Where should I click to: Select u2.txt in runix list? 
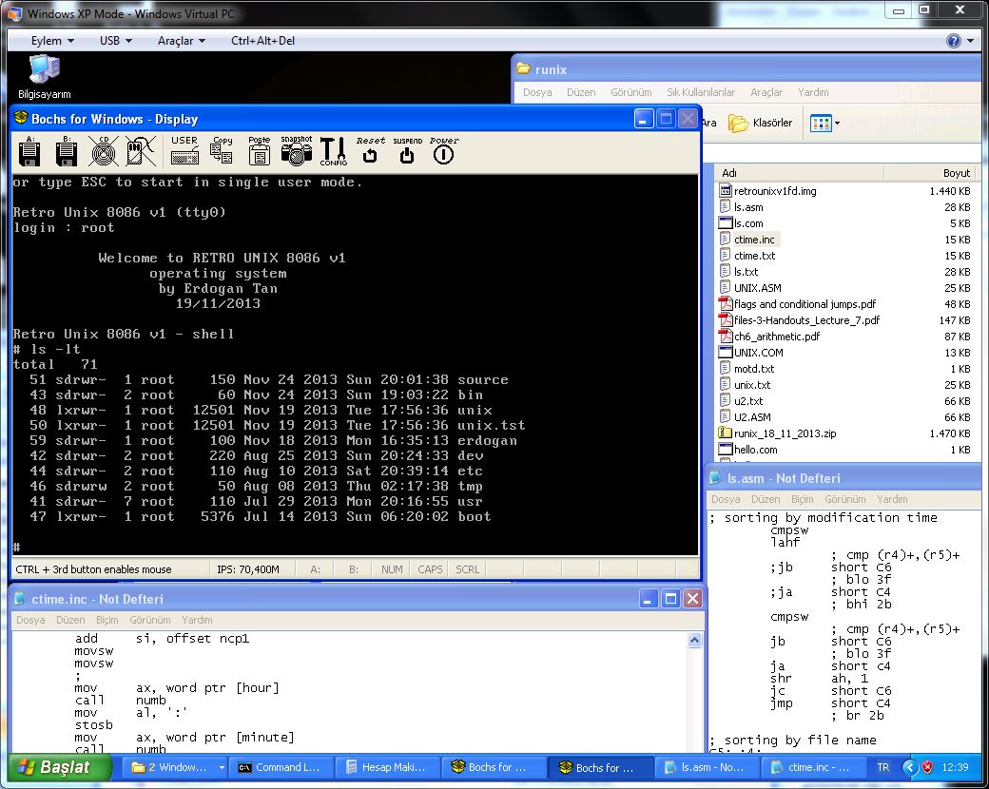click(x=741, y=401)
